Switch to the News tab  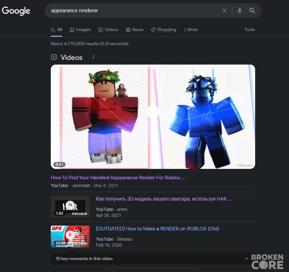click(x=134, y=30)
